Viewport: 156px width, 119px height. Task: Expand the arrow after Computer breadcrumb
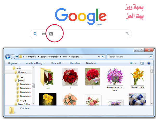point(38,57)
